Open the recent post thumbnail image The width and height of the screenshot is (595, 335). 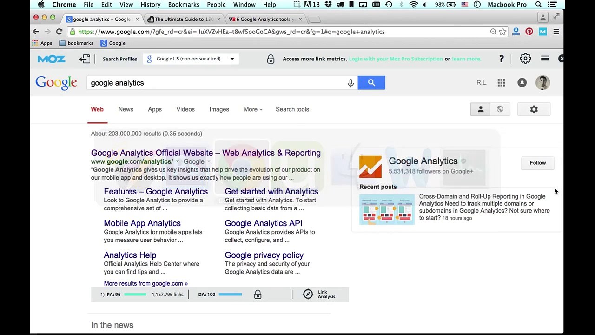pyautogui.click(x=387, y=209)
